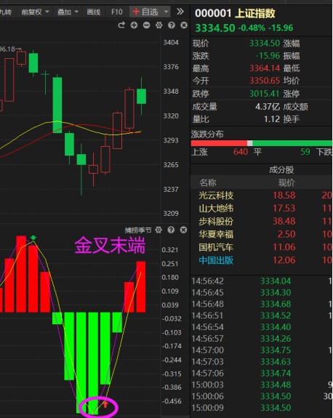
Task: Open 捕捞季节 indicator settings gear
Action: tap(159, 230)
